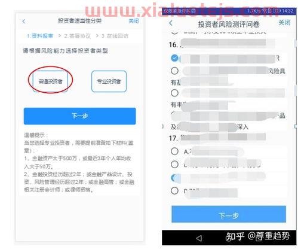Close the 投资者适当性分类 page via 关闭
Screen dimensions: 298x249
click(134, 21)
